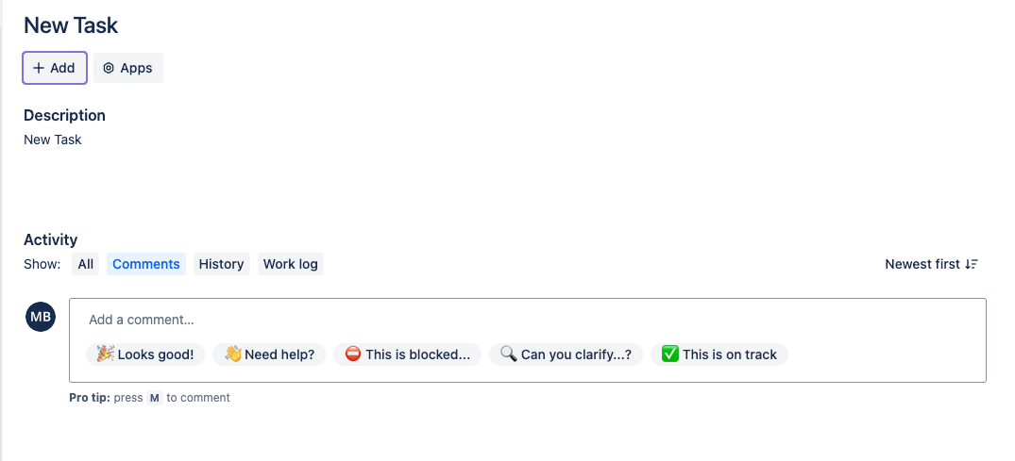The image size is (1015, 461).
Task: Switch to the Comments filter
Action: click(x=146, y=264)
